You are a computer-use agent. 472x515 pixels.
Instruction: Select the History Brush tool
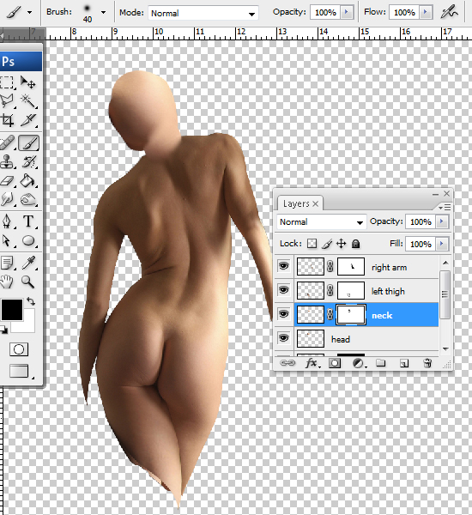point(28,161)
